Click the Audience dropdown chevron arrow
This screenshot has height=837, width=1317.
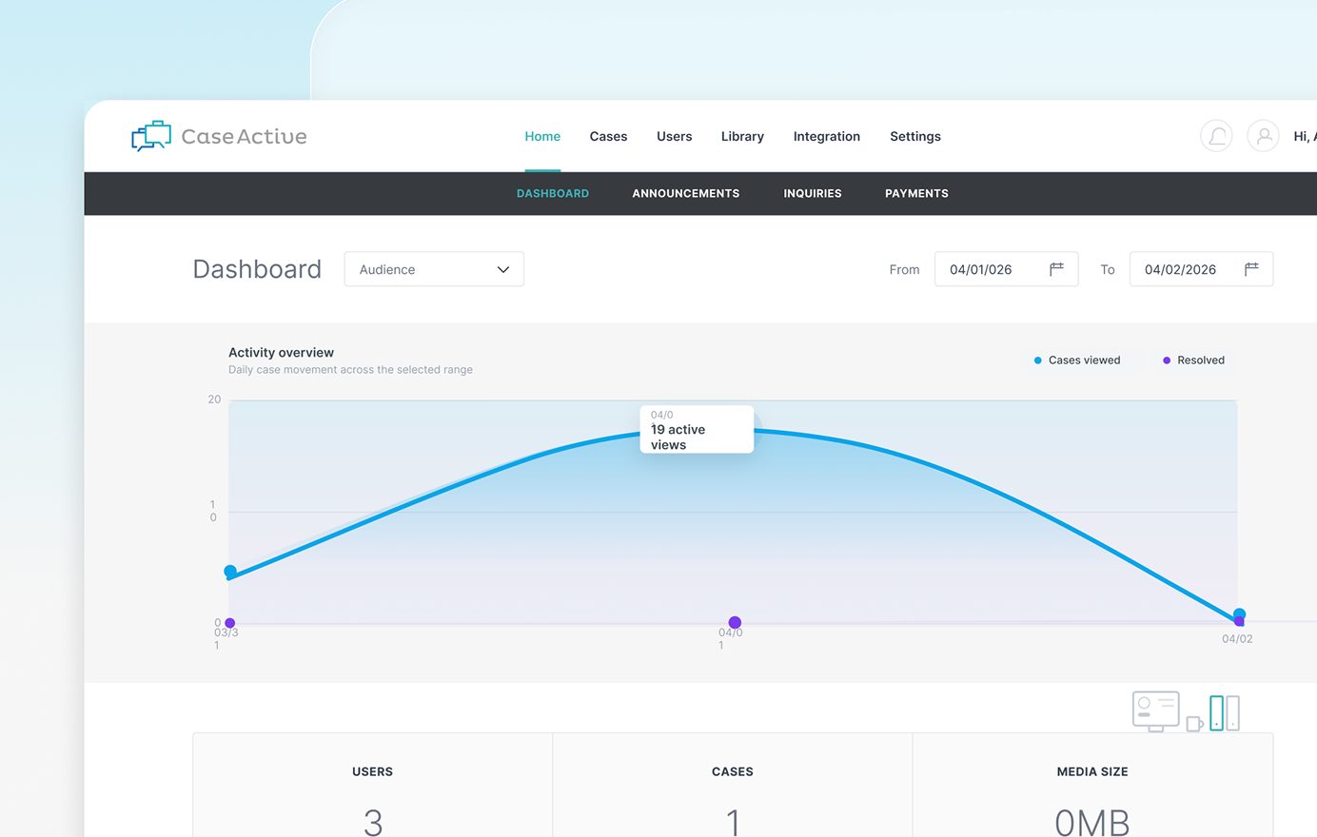point(503,270)
